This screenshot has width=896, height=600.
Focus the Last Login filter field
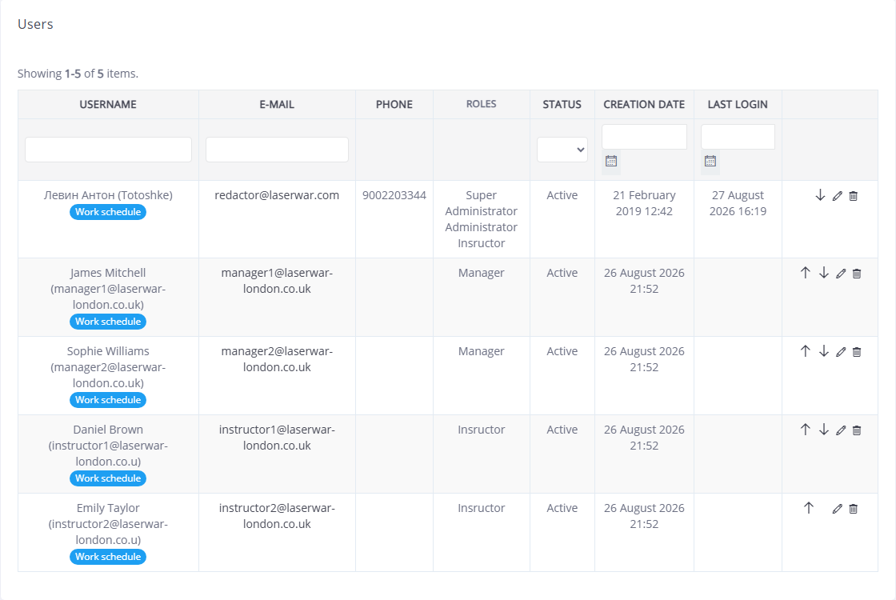click(x=738, y=137)
